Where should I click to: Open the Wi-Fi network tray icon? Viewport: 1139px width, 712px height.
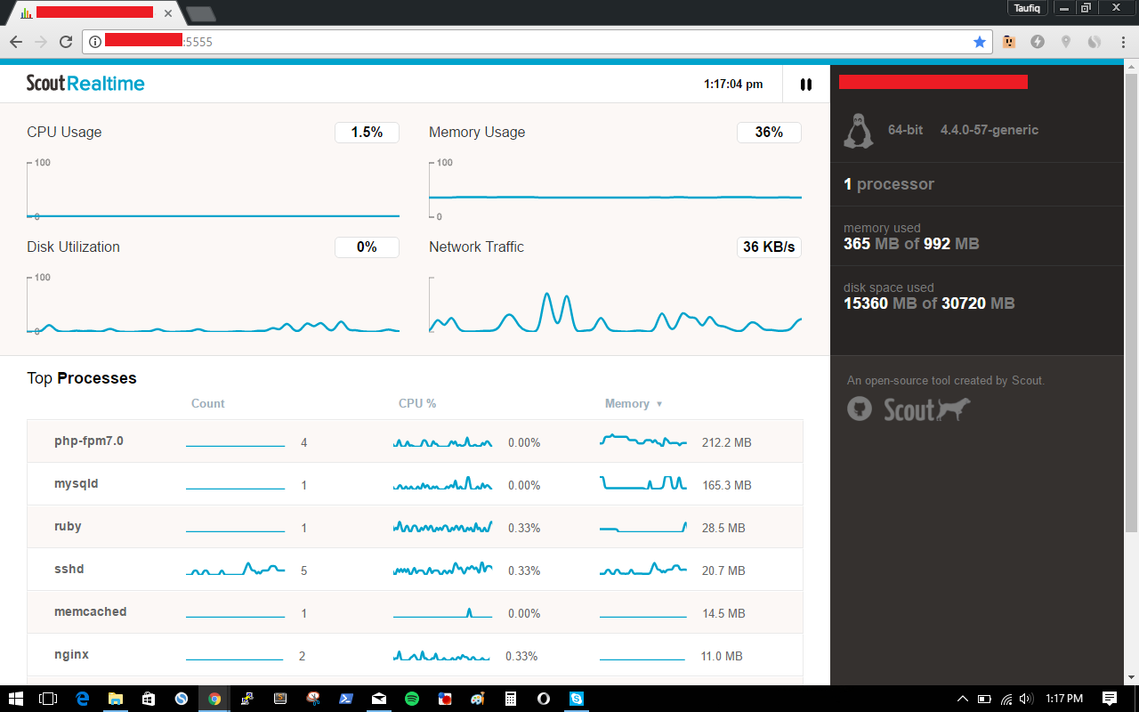tap(1006, 699)
